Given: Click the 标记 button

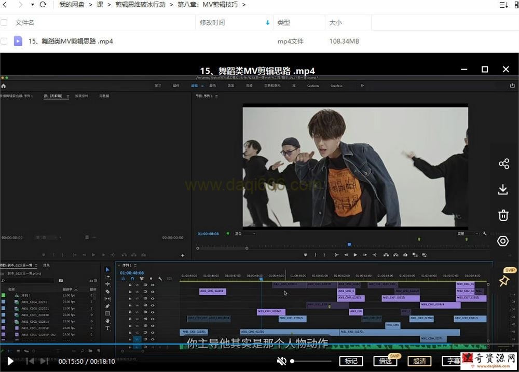Looking at the screenshot, I should 351,361.
